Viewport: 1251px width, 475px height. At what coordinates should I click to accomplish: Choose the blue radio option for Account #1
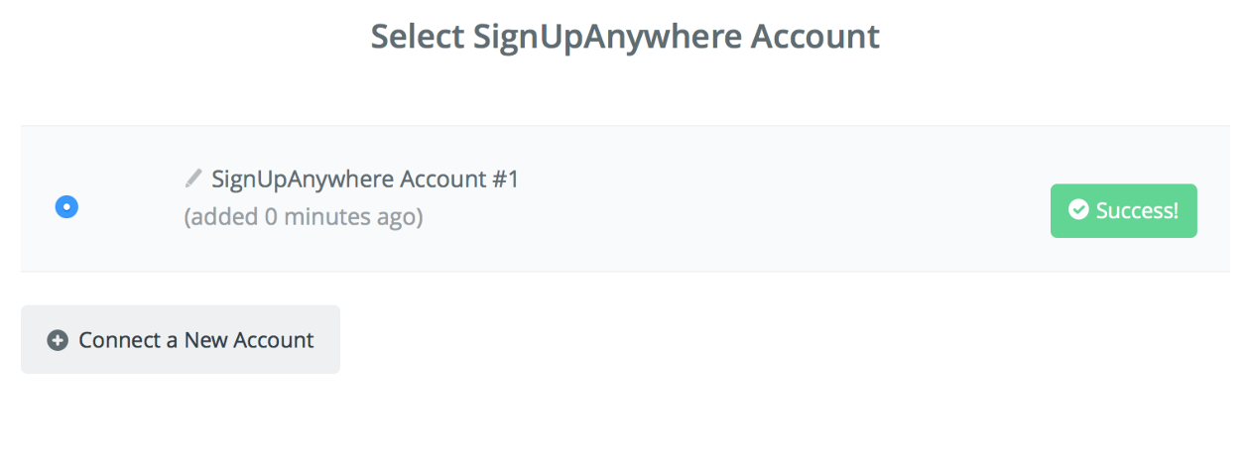click(x=66, y=206)
